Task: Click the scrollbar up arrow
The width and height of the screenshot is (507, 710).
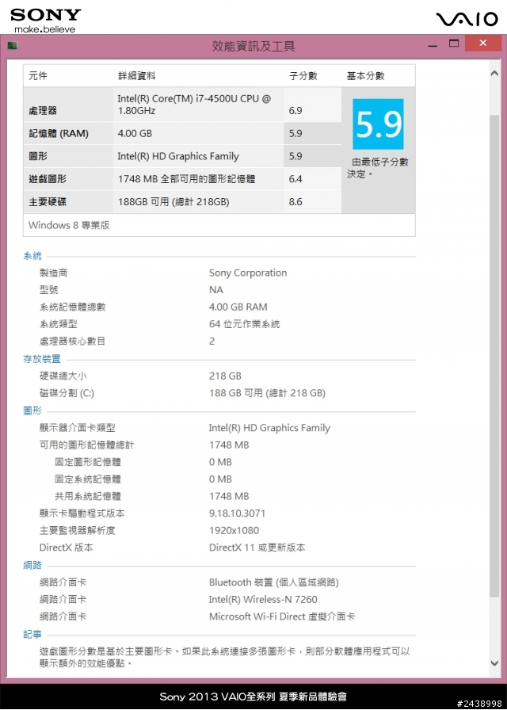Action: pos(494,74)
